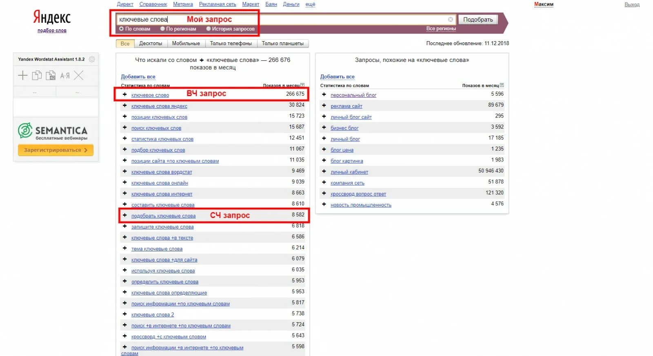Open the Справочник link in top menu

[153, 4]
